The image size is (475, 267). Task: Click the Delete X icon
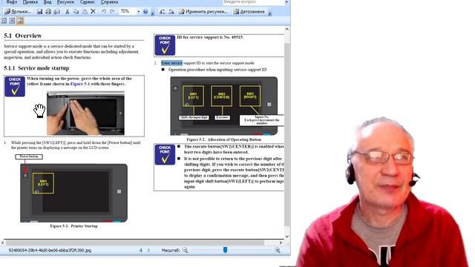(x=93, y=12)
